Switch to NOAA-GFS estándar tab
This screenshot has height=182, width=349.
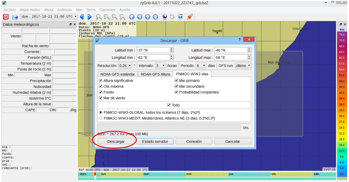pos(118,74)
